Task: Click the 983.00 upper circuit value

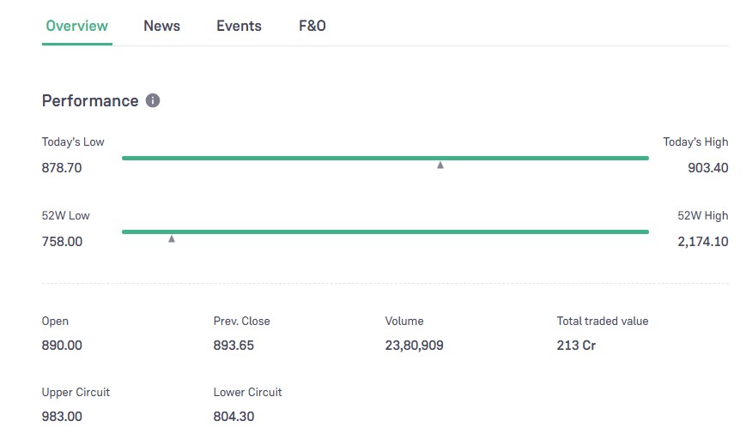Action: click(x=62, y=417)
